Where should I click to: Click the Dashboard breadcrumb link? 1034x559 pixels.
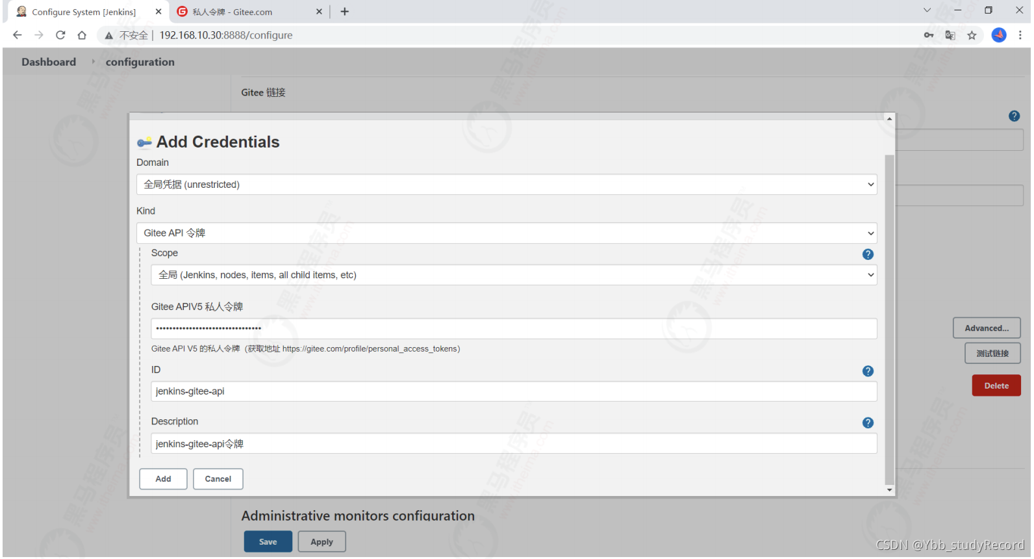pos(49,62)
